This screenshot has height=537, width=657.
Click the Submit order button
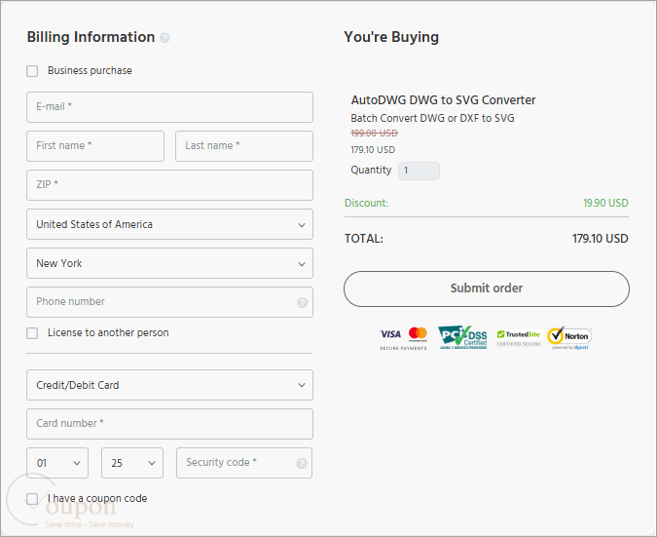pyautogui.click(x=487, y=288)
